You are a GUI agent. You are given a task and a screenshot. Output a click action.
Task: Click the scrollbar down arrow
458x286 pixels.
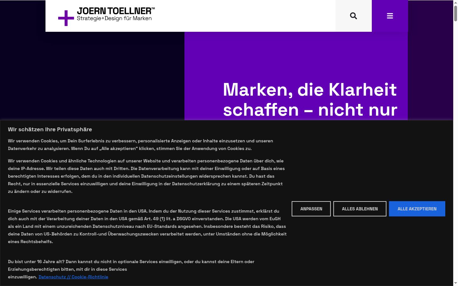pos(455,283)
